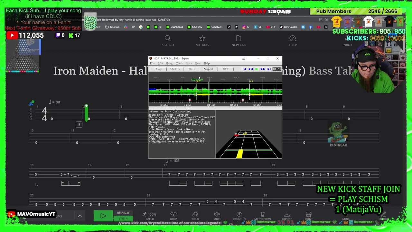This screenshot has width=412, height=232.
Task: Expand the track selector chevron
Action: click(80, 216)
